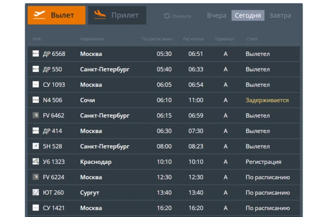314x217 pixels.
Task: Click the По расписанию column header
Action: [157, 39]
